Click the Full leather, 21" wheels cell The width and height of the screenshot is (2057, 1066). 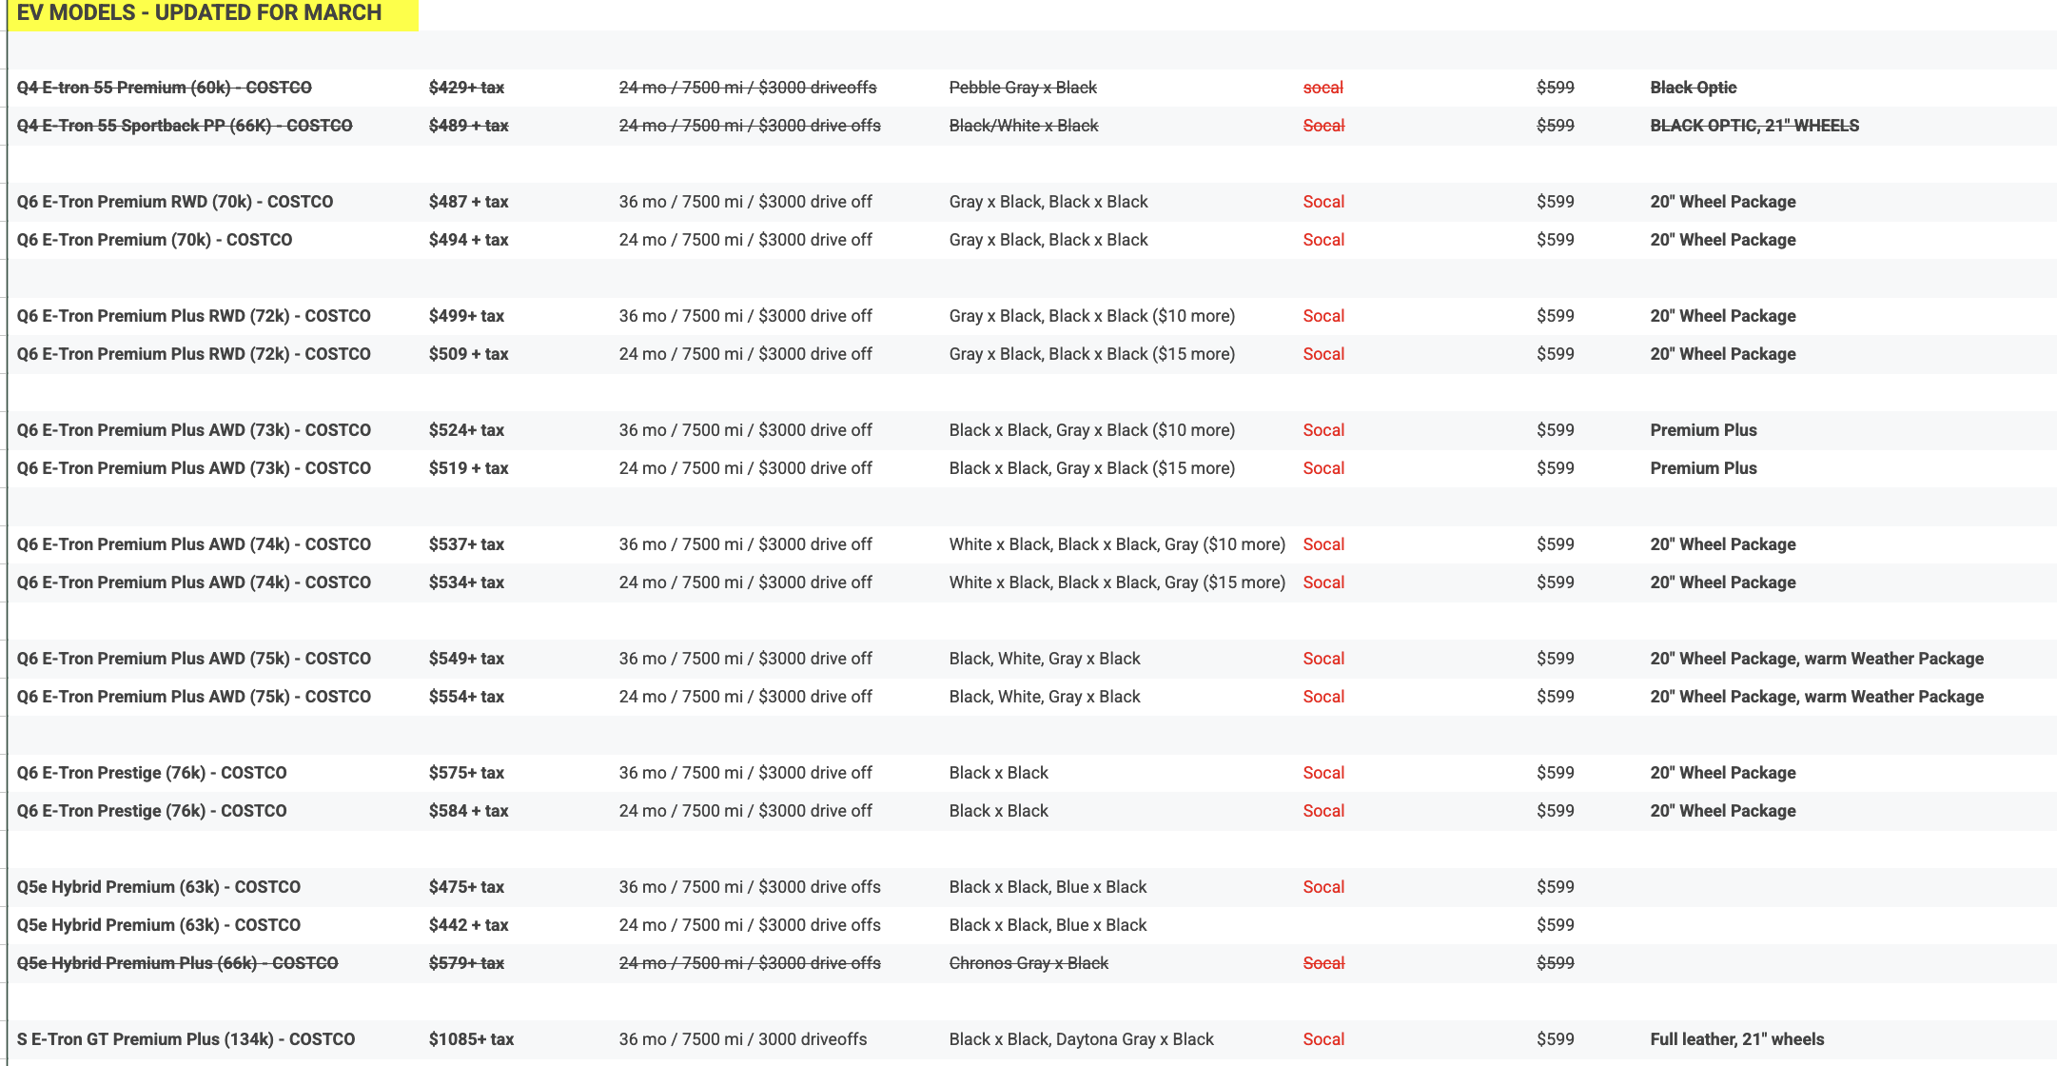coord(1737,1039)
